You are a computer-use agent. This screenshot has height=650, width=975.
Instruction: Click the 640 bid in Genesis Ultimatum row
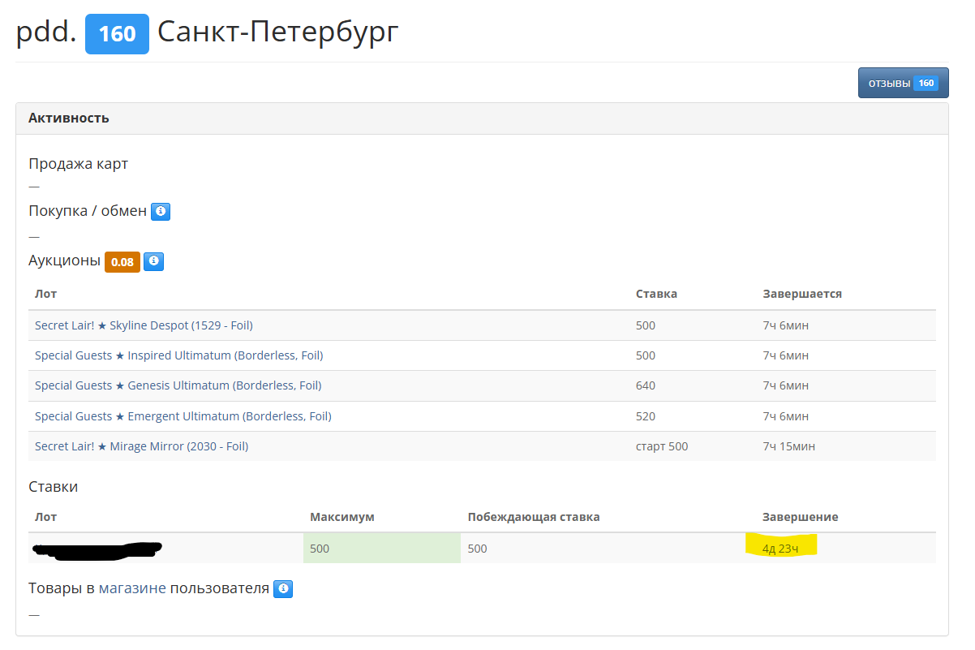(x=646, y=385)
